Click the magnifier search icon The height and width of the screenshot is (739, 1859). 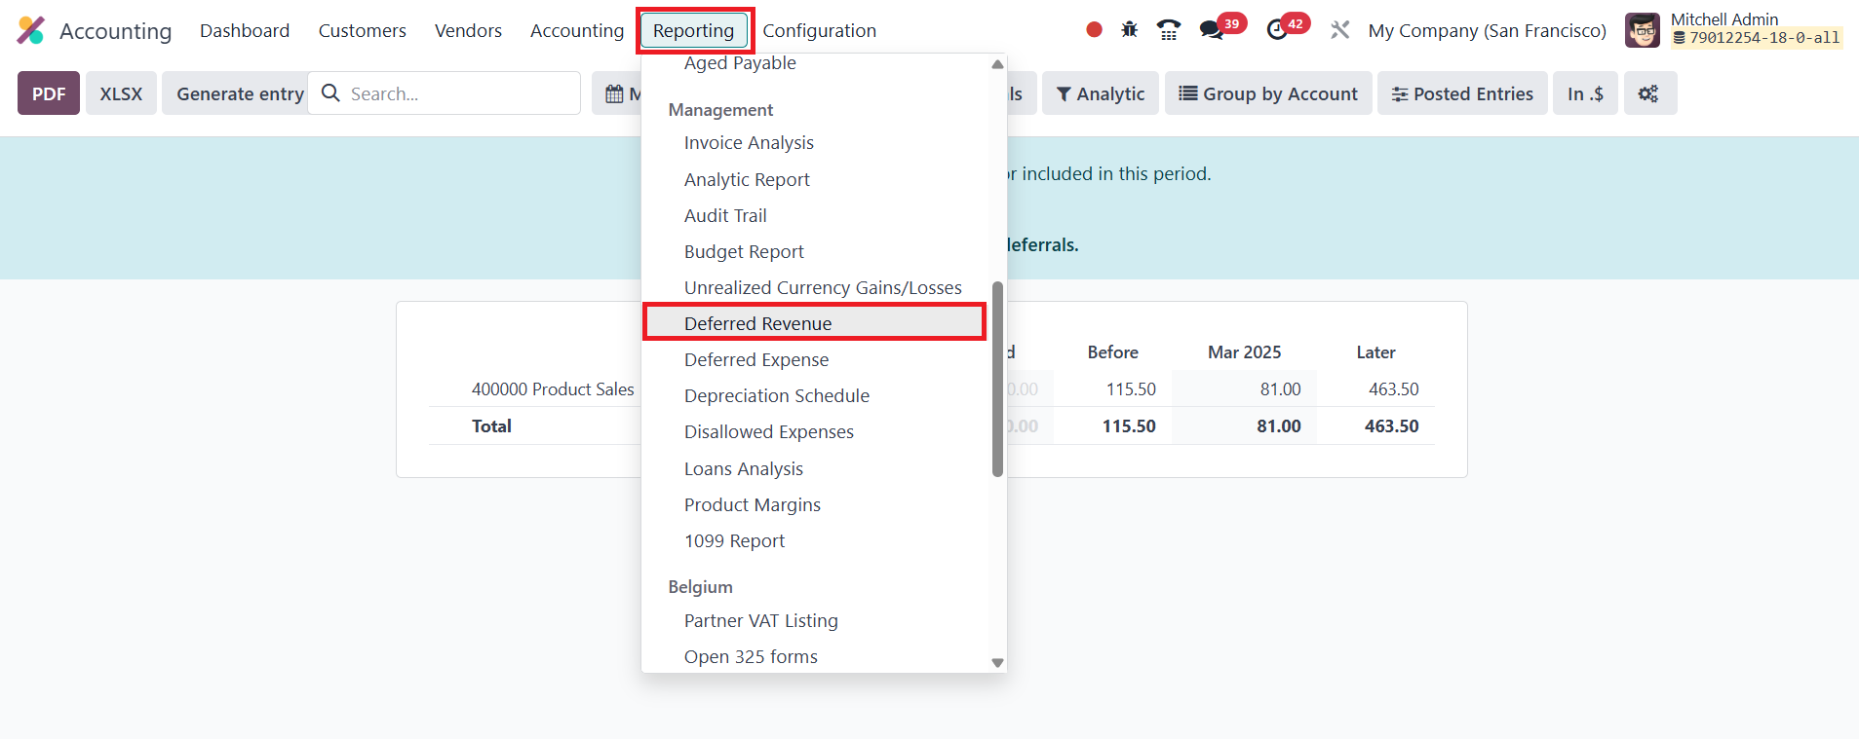pos(330,93)
